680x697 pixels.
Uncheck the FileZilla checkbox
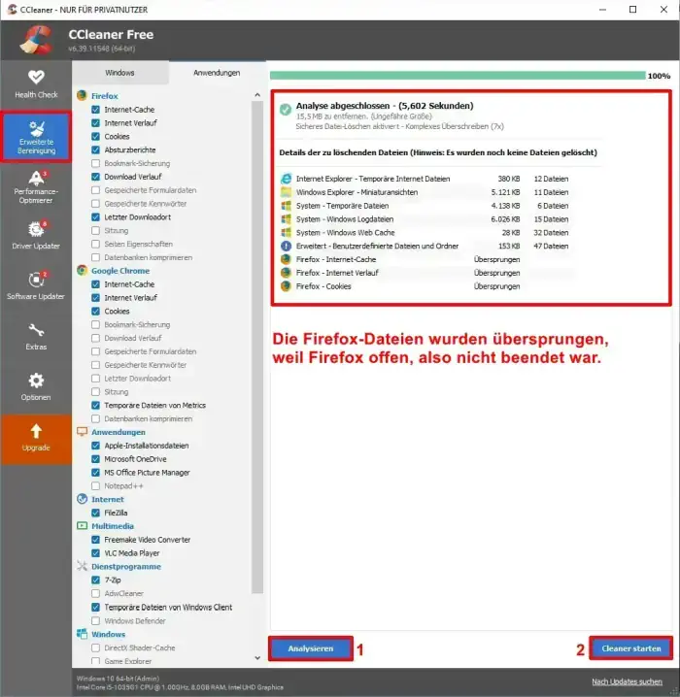pos(95,513)
